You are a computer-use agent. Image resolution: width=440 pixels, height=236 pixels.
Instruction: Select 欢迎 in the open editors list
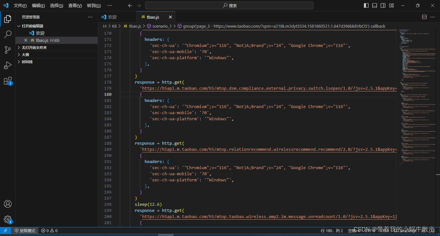click(x=56, y=33)
